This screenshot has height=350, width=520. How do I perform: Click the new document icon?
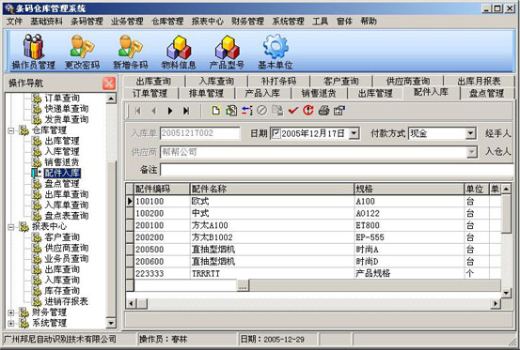[x=216, y=111]
